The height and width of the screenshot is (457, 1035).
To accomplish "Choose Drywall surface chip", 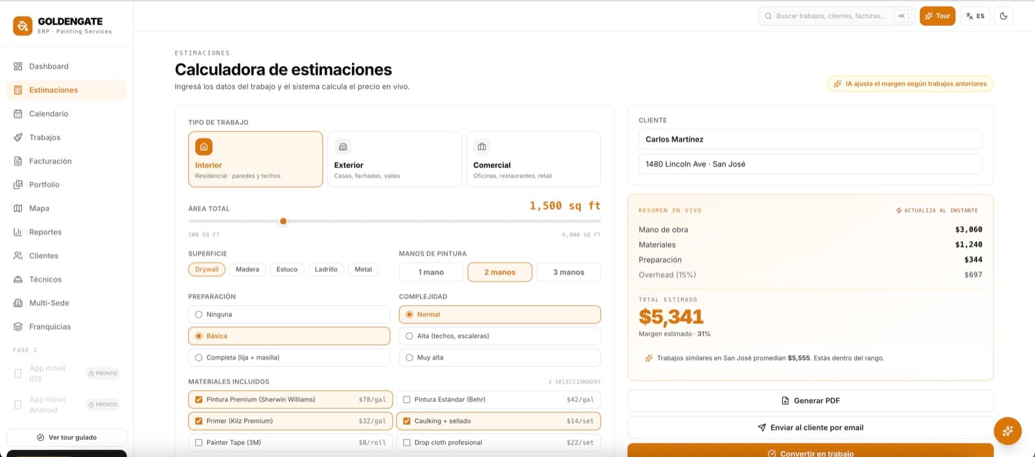I will 207,270.
